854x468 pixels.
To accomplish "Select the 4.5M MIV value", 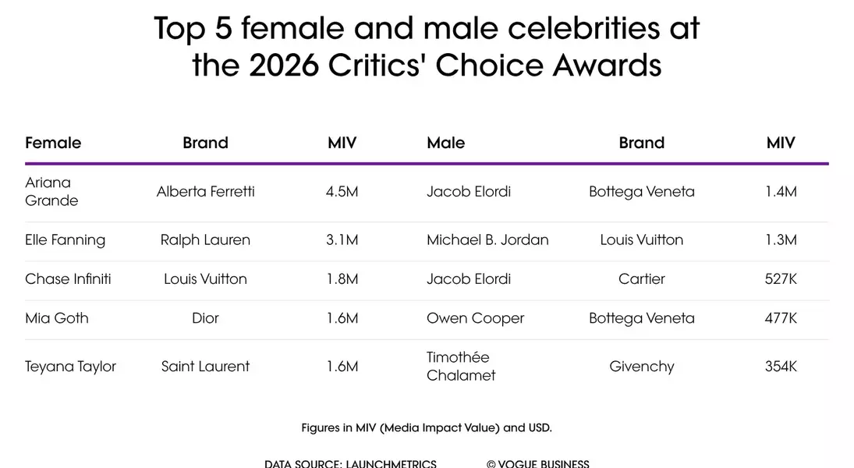I will (x=342, y=192).
